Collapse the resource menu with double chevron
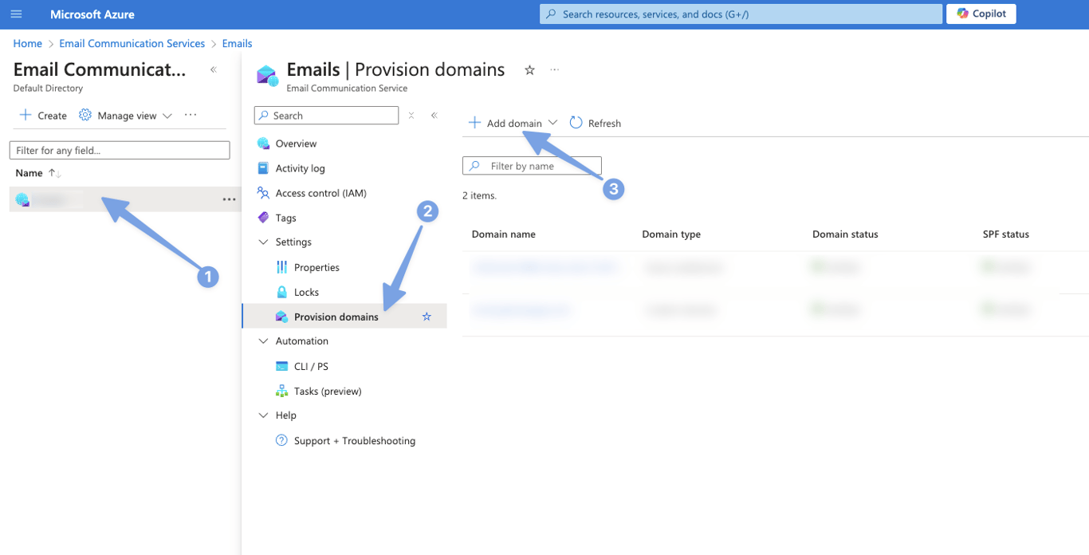The image size is (1089, 555). point(434,116)
